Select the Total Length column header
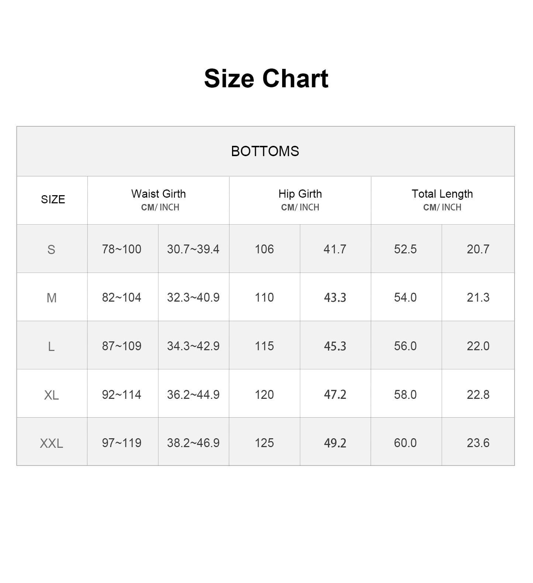Screen dimensions: 533x583 click(442, 194)
